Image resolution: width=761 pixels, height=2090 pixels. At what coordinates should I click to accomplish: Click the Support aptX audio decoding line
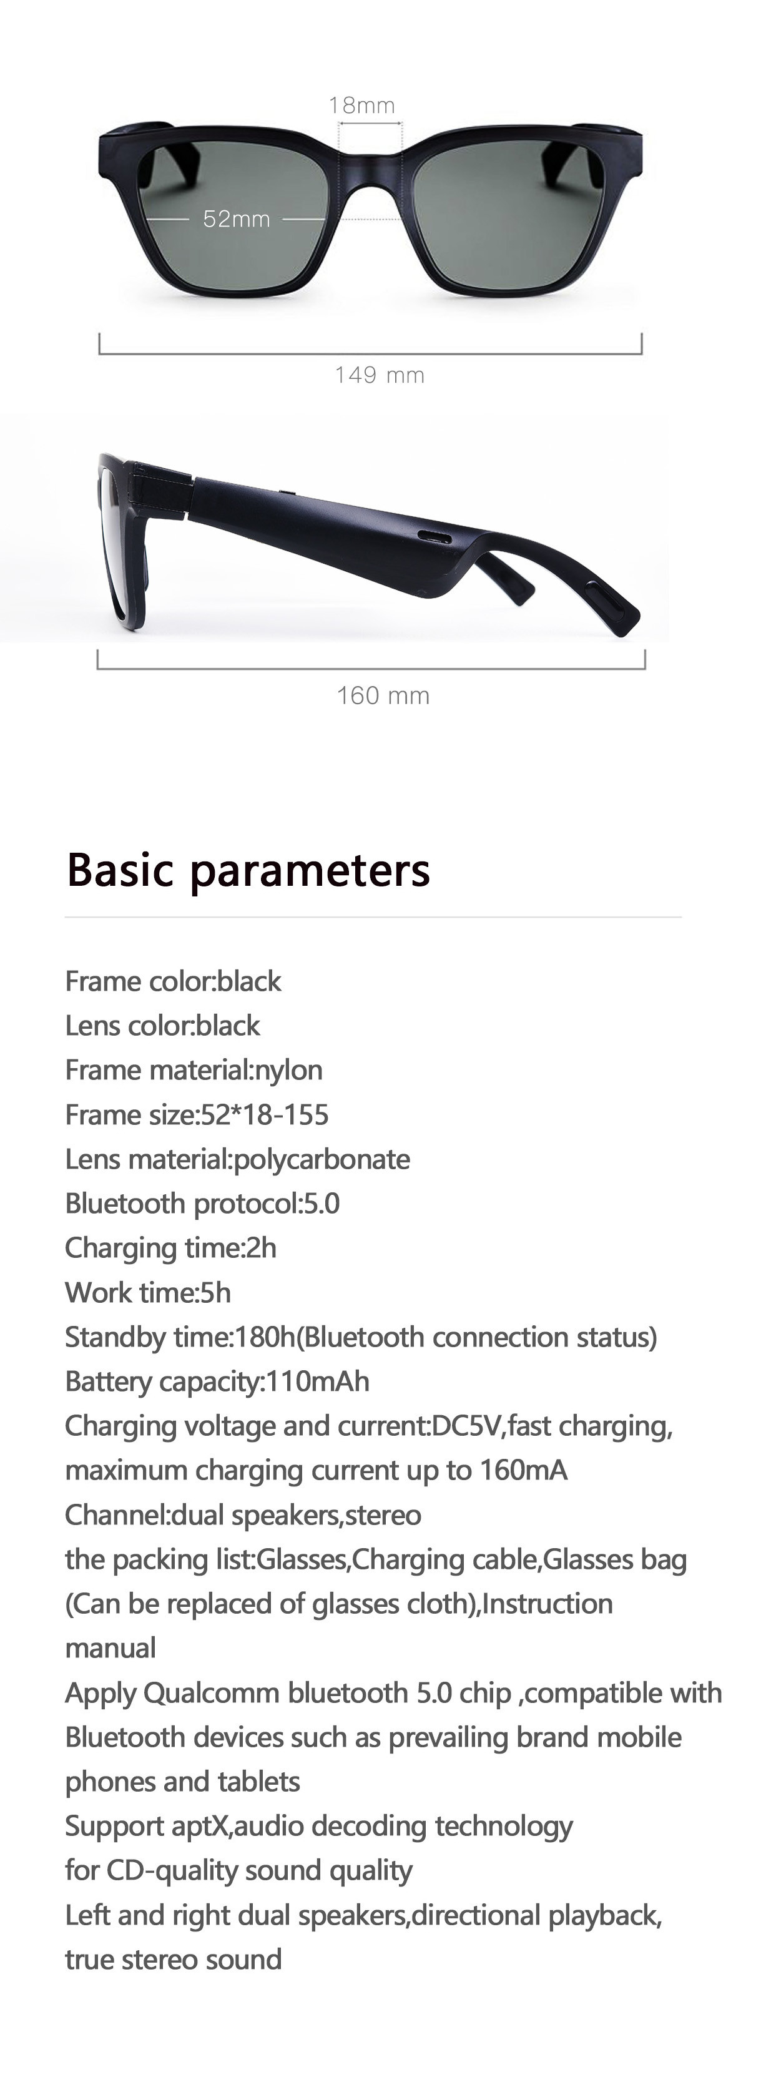(x=319, y=1827)
